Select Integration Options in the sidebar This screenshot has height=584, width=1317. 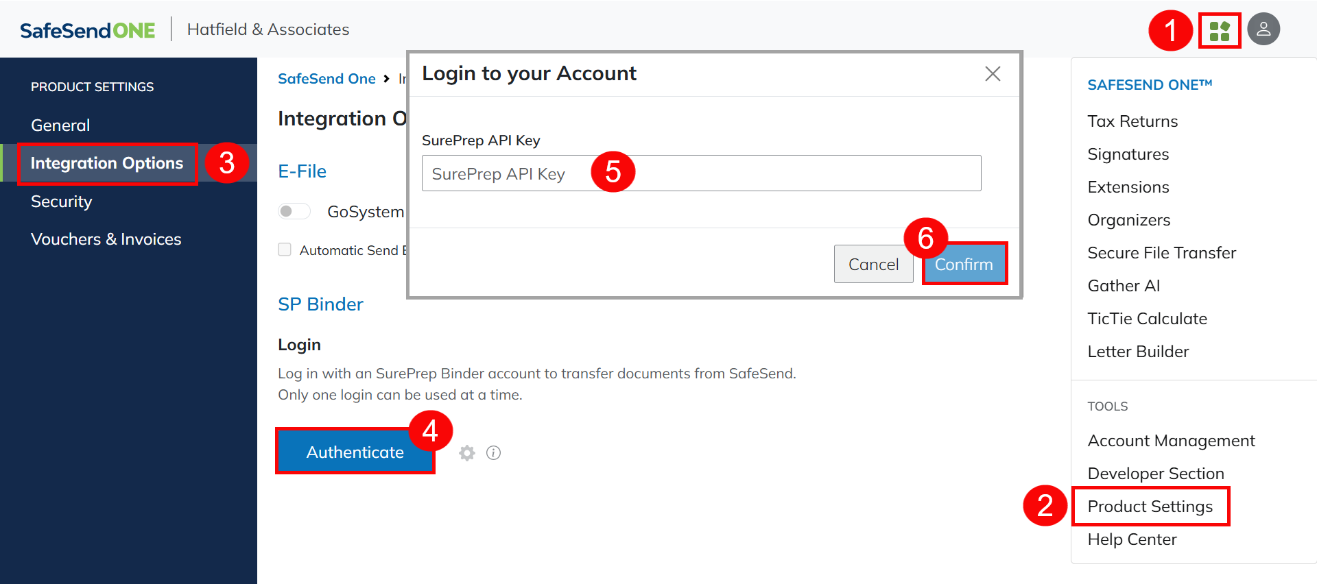coord(107,163)
